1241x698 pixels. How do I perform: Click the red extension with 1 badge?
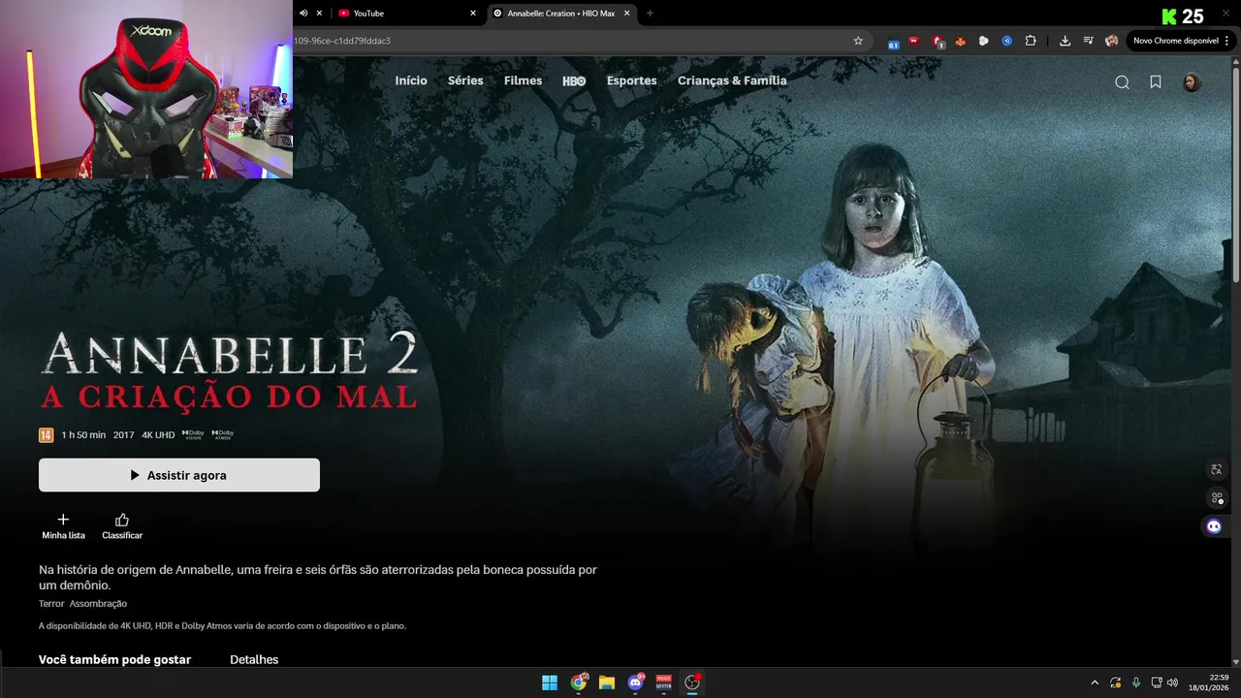pyautogui.click(x=938, y=42)
